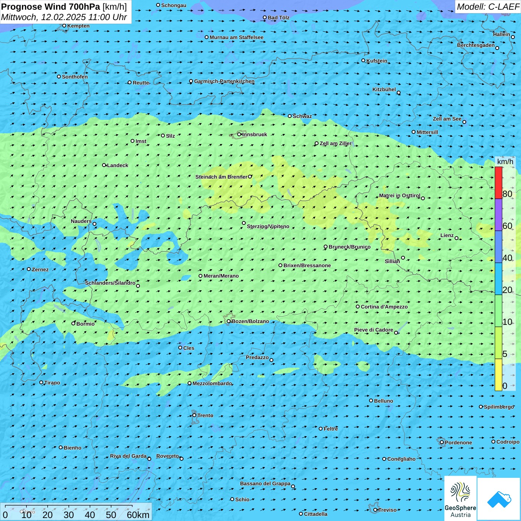Click the Kufstein location dot
The width and height of the screenshot is (521, 521).
tap(364, 60)
